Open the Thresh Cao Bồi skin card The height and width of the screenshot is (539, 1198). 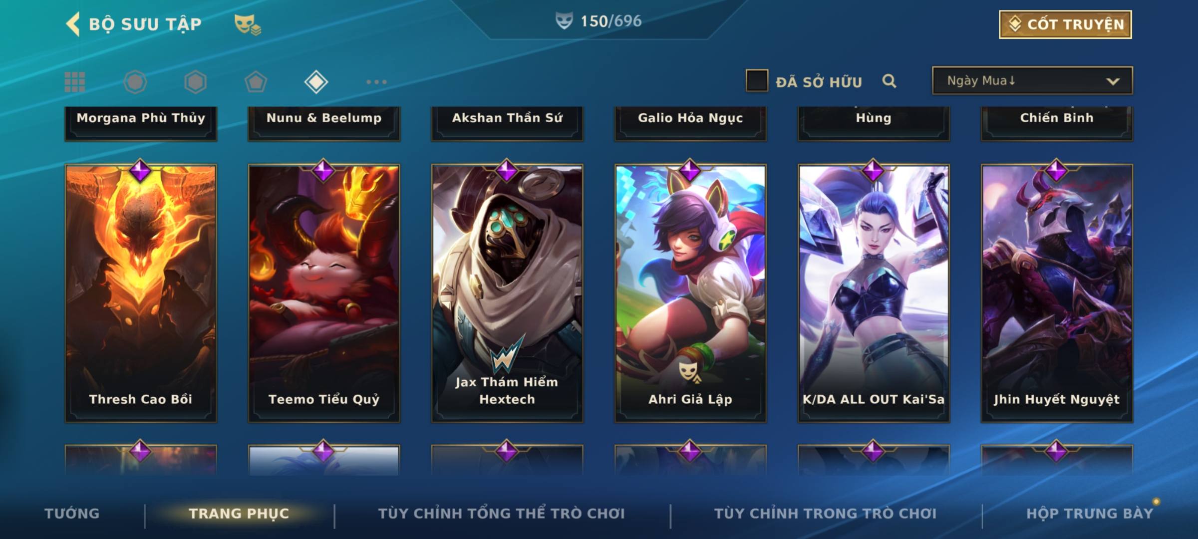(x=141, y=293)
